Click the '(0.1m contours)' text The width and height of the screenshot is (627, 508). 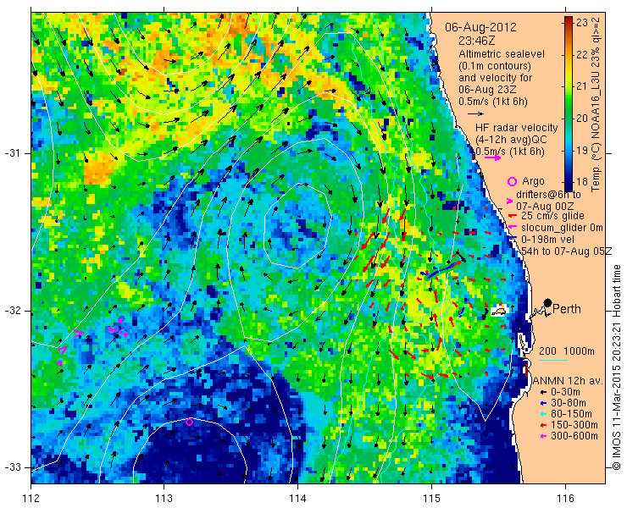tap(495, 65)
